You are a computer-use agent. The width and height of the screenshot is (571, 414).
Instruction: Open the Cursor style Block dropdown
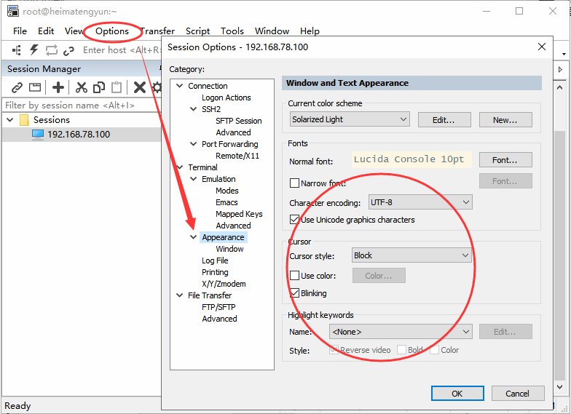(411, 255)
